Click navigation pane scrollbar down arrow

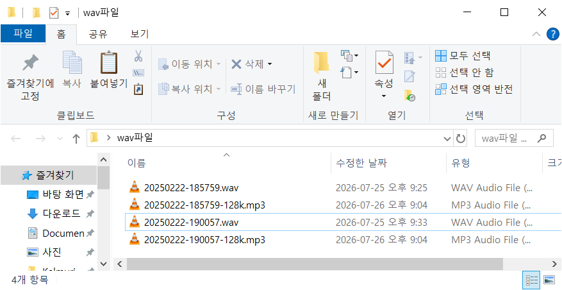tap(104, 264)
